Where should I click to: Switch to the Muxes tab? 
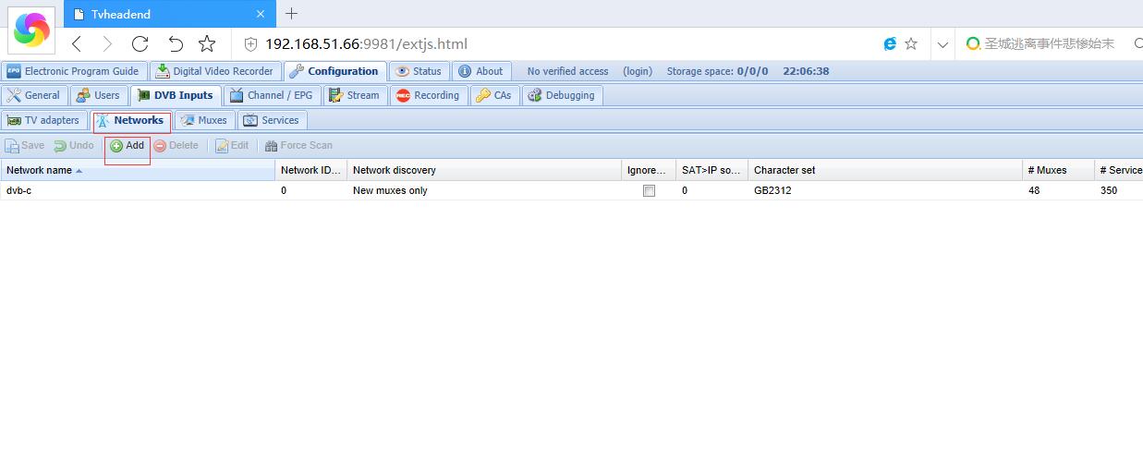204,120
